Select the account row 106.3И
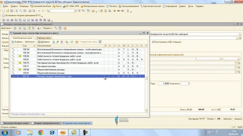Screen dimensions: 243x136 [x=78, y=53]
